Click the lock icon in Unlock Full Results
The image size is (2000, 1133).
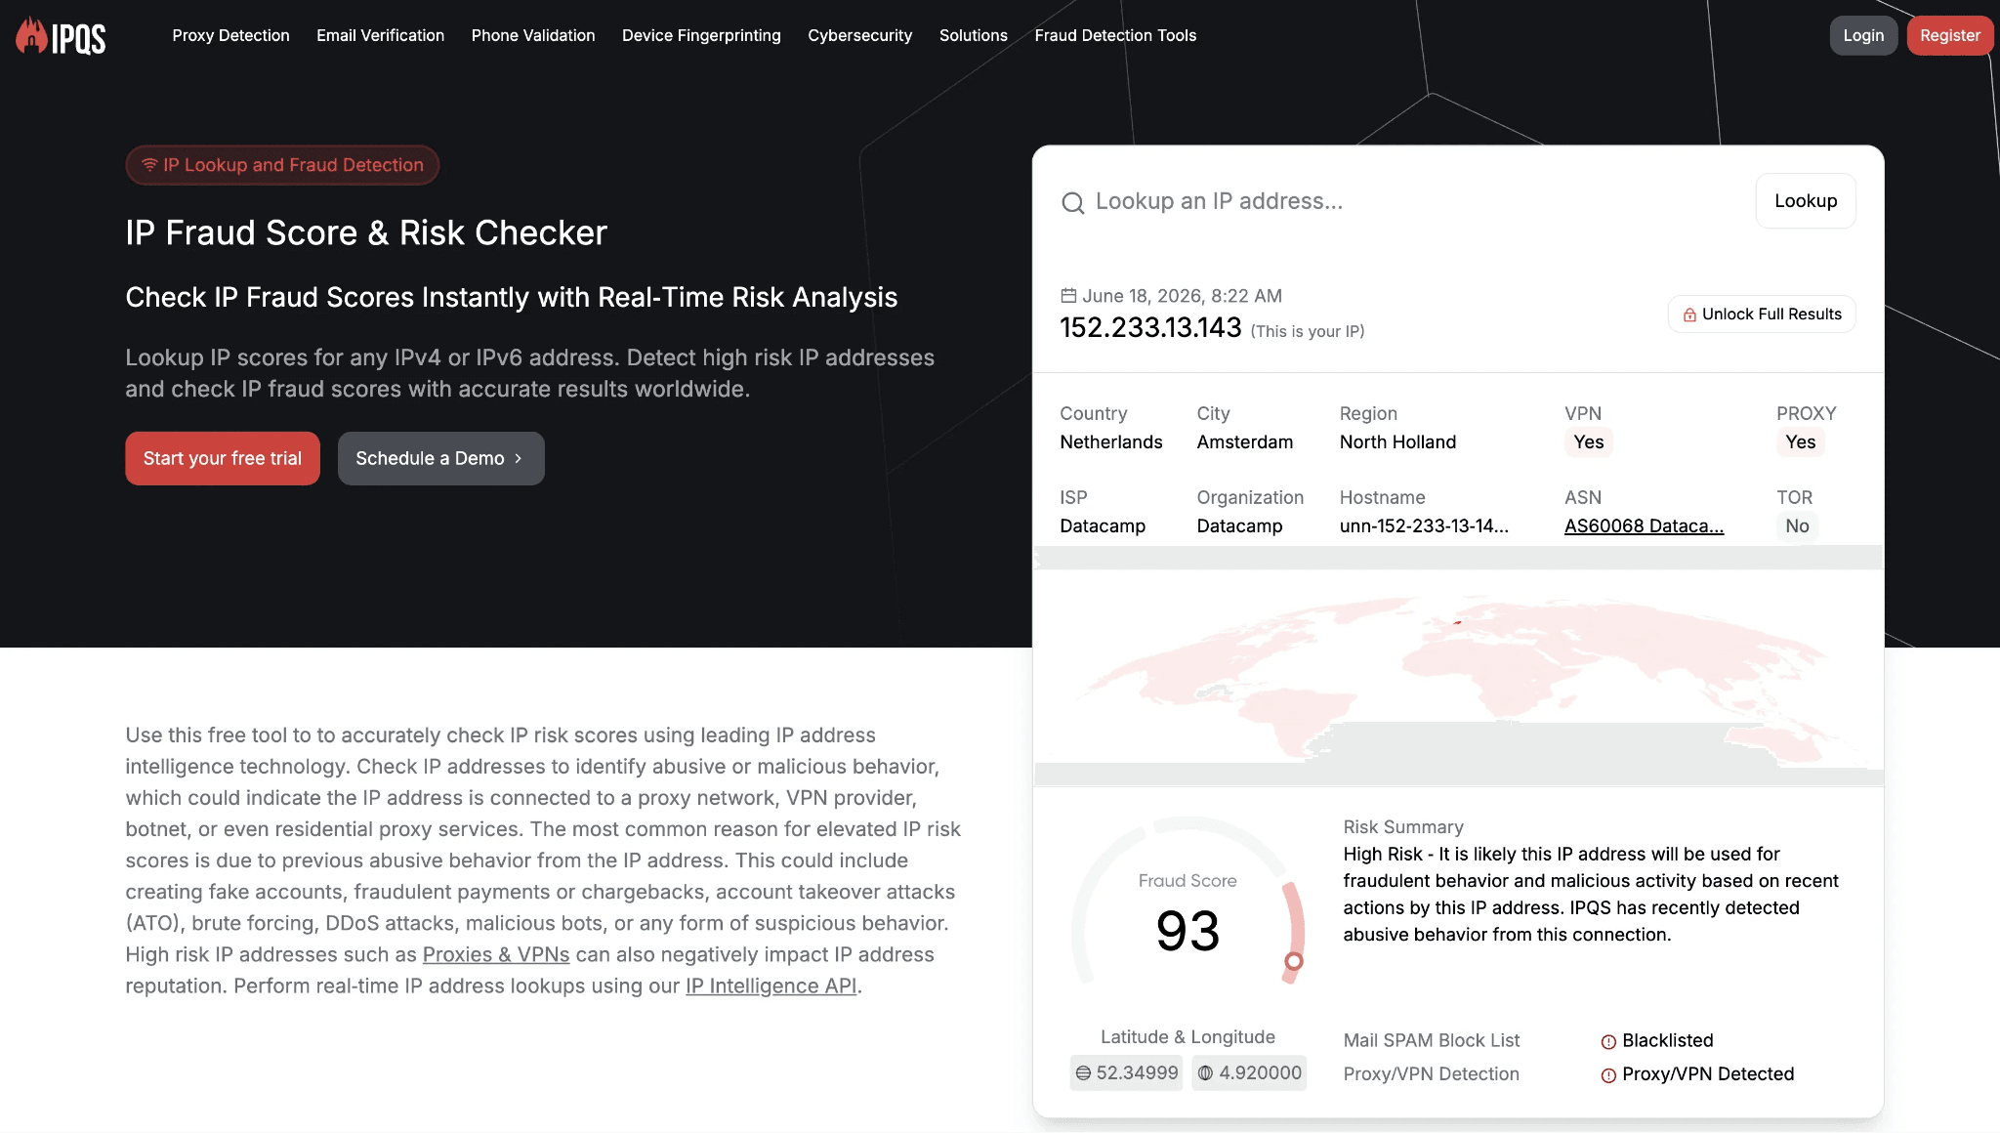tap(1689, 315)
